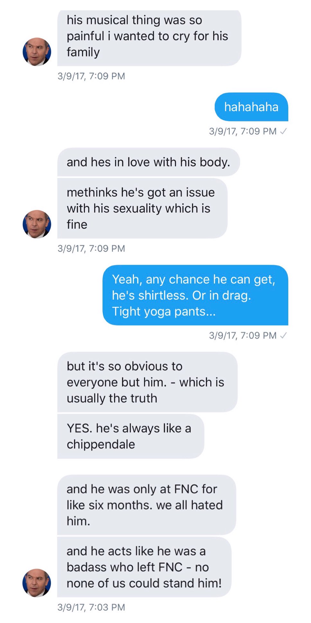Tap sender avatar beside 'badass who left FNC' message
Screen dimensions: 311x623
coord(37,583)
